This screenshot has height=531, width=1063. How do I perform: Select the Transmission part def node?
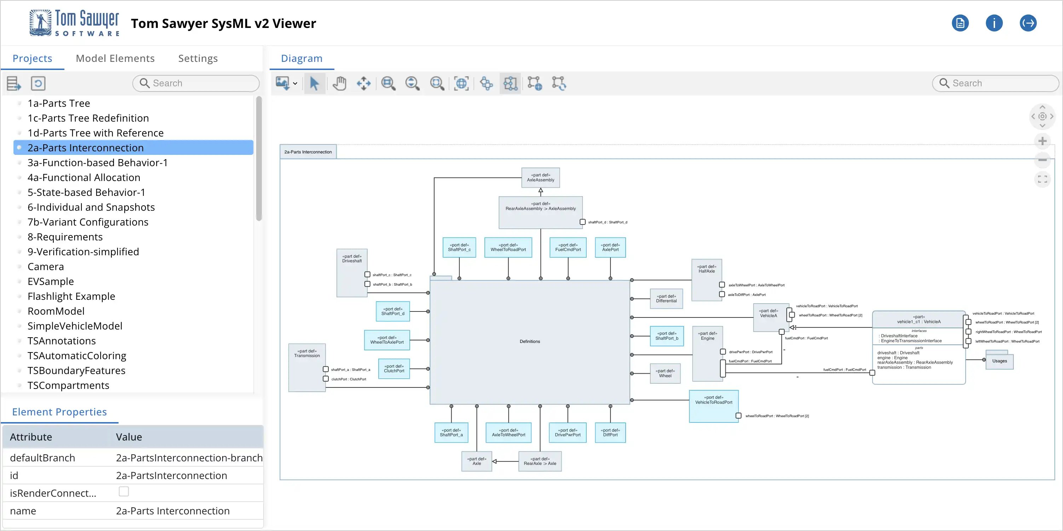307,367
